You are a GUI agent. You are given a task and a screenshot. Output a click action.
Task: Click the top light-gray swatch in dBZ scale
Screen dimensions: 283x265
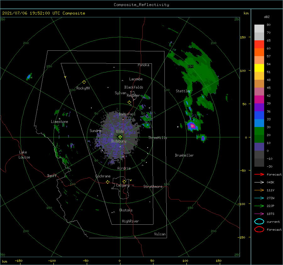[259, 28]
